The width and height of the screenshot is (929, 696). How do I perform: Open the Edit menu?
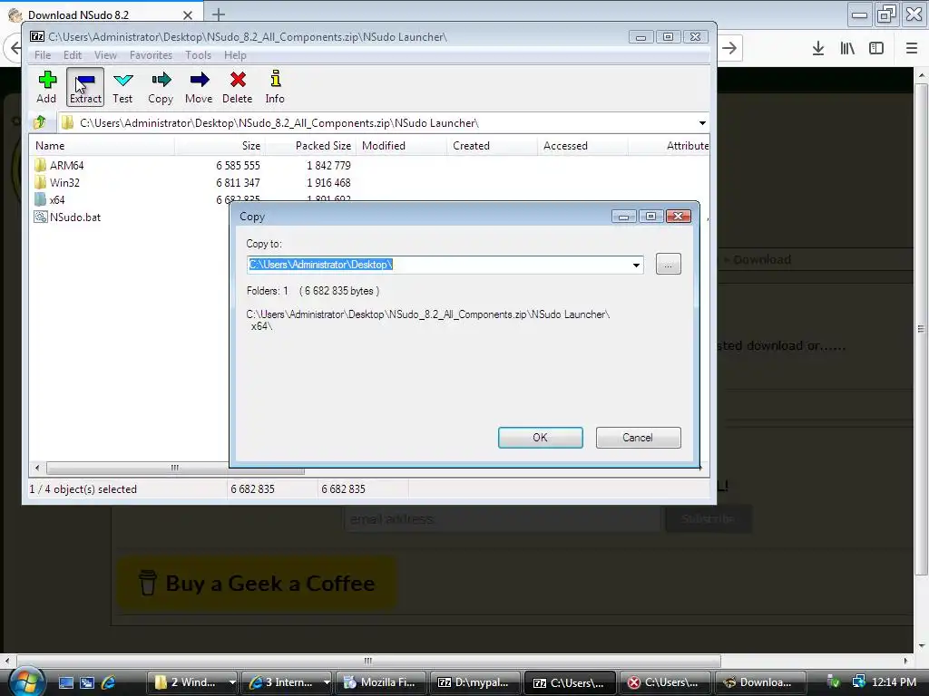[73, 55]
